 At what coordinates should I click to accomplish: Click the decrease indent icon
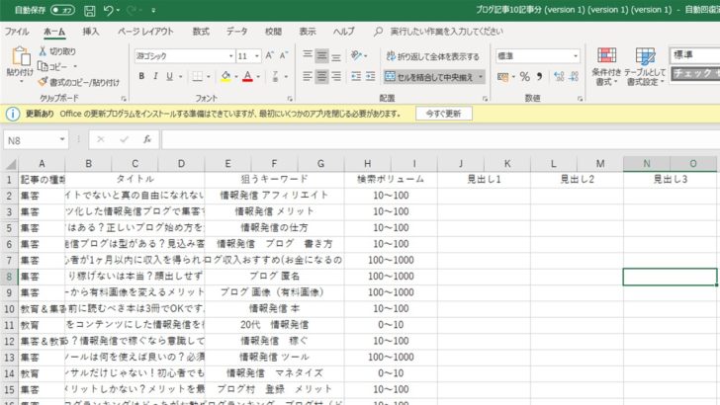pos(356,76)
